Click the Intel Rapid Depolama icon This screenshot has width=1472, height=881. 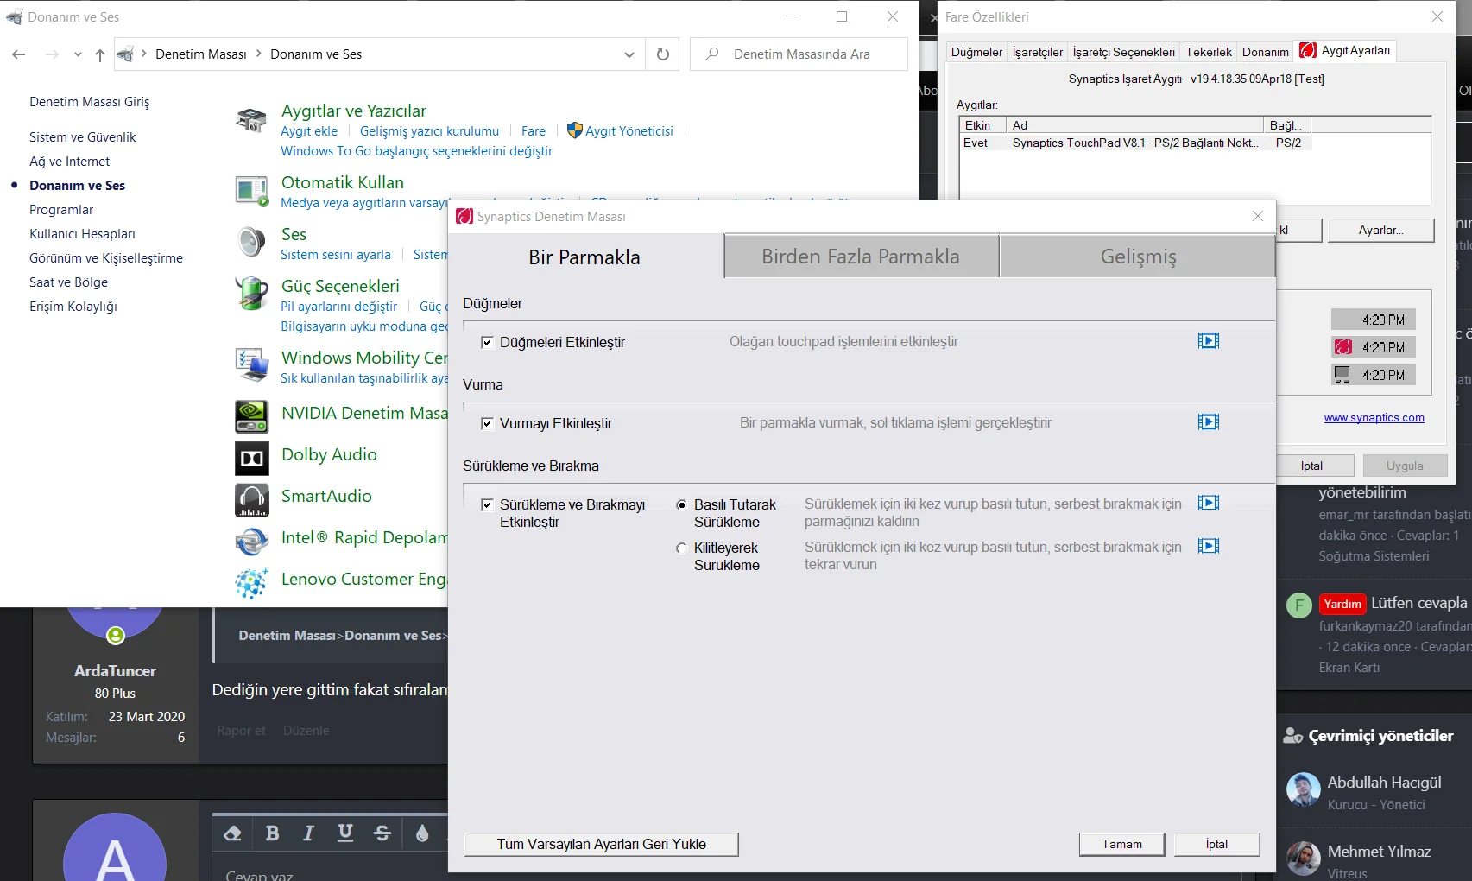point(251,541)
